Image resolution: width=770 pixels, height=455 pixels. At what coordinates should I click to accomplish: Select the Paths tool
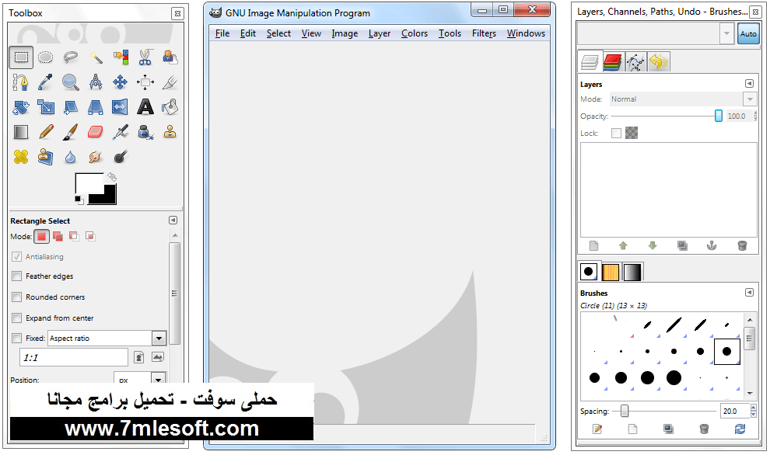[x=21, y=82]
